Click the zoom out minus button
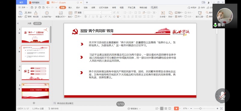This screenshot has width=241, height=111. [x=192, y=108]
